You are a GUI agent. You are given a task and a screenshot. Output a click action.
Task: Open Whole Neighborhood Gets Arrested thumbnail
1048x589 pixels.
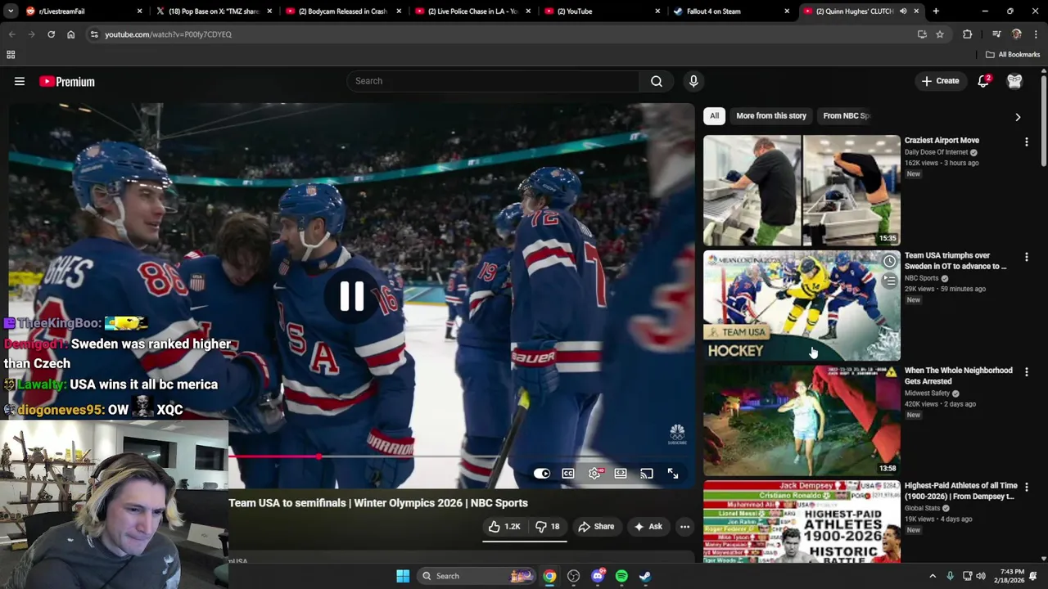click(802, 420)
